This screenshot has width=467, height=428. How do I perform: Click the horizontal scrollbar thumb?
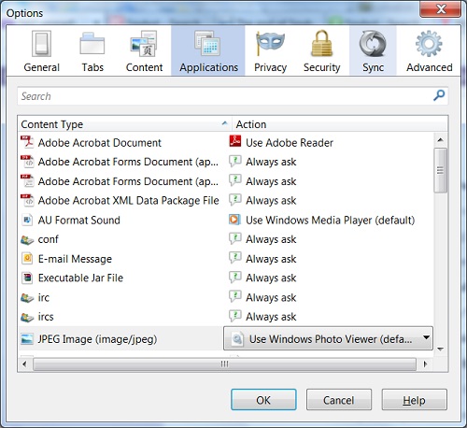pos(224,364)
